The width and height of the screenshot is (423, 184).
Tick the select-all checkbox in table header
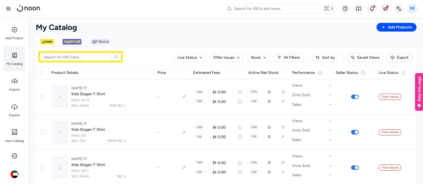[42, 73]
